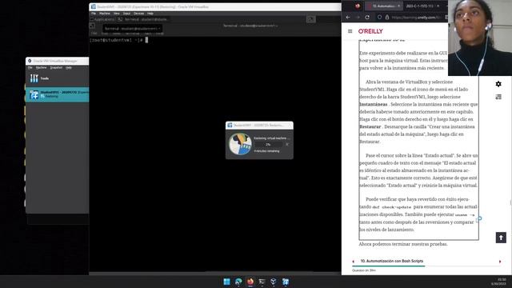The height and width of the screenshot is (288, 512).
Task: Open the terminal app in taskbar
Action: (262, 282)
